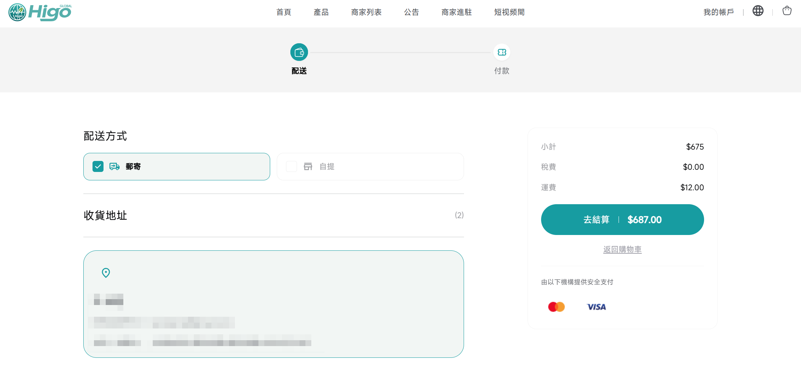Click the 小計 $675 amount
This screenshot has height=371, width=801.
point(695,147)
